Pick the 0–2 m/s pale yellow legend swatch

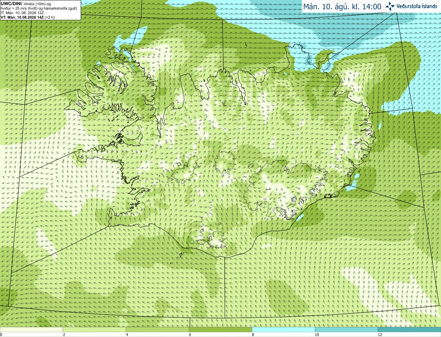31,329
